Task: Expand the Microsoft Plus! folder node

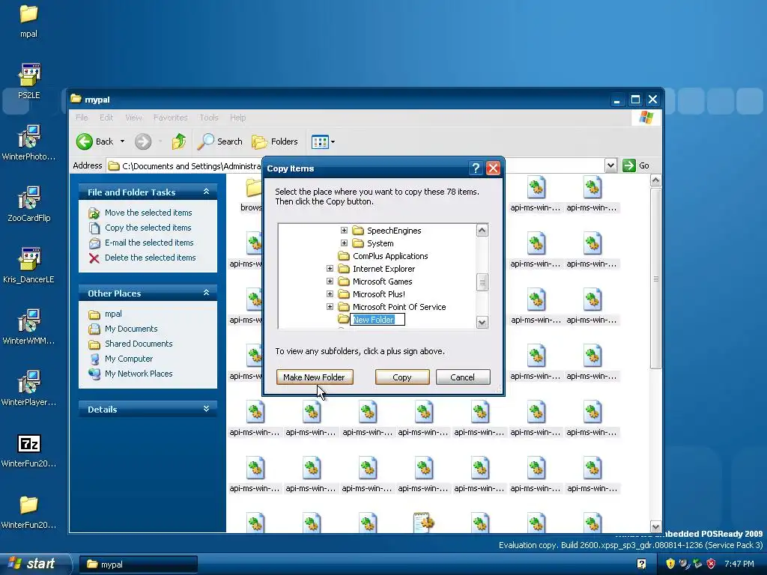Action: pos(330,293)
